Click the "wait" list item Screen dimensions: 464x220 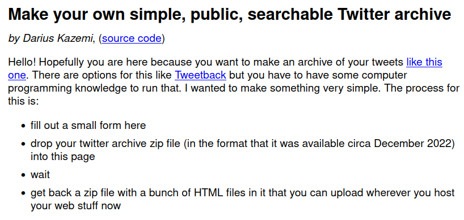(x=40, y=175)
